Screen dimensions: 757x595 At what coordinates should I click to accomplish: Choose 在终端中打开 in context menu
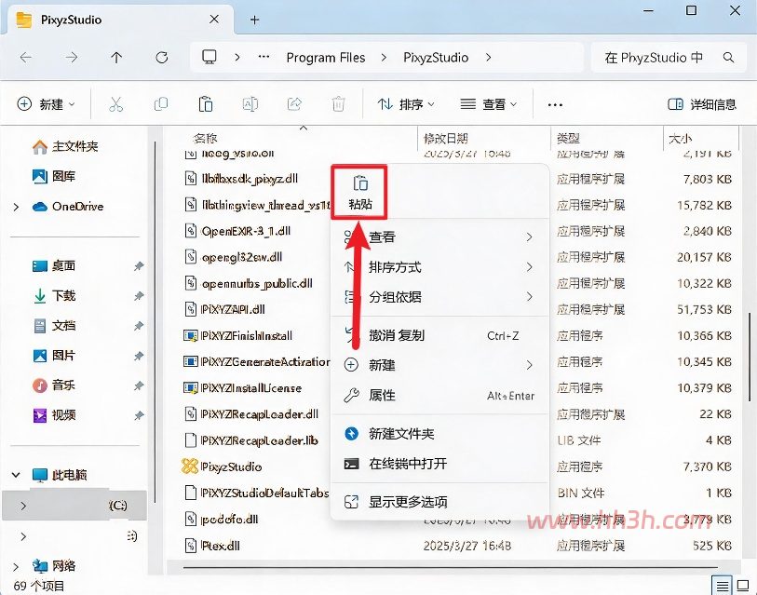(x=439, y=464)
